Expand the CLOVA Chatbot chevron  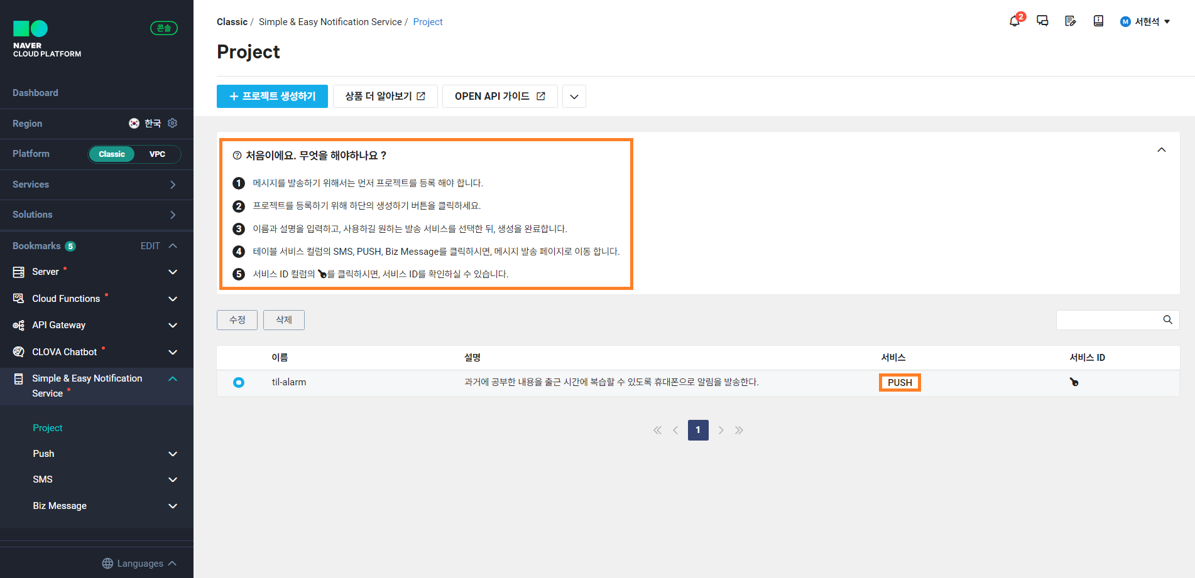pos(173,352)
